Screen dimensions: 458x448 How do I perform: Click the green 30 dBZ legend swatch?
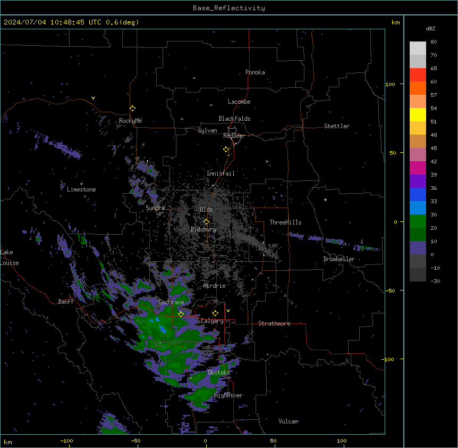click(418, 221)
